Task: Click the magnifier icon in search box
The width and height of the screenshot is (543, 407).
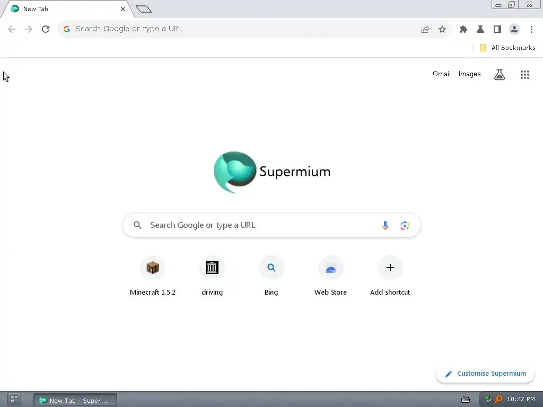Action: point(137,225)
